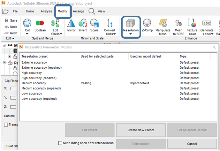220x151 pixels.
Task: Expand the Edit dropdown group
Action: tap(10, 38)
